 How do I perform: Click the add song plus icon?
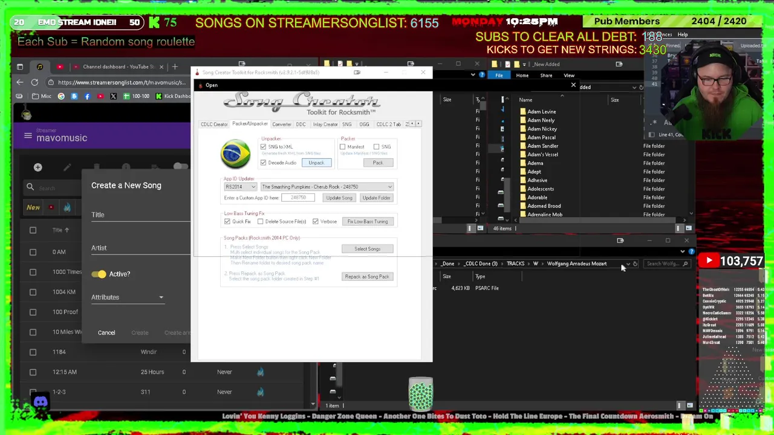(x=37, y=167)
